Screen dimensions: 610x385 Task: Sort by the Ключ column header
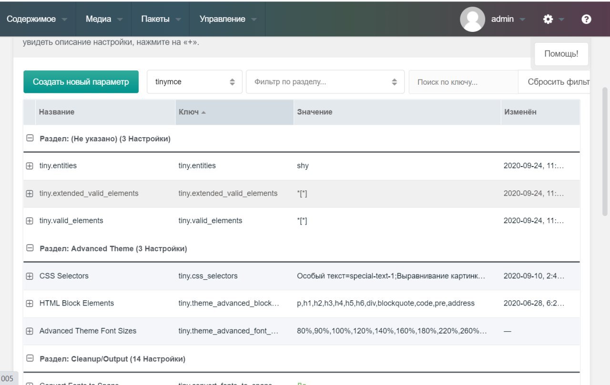234,112
